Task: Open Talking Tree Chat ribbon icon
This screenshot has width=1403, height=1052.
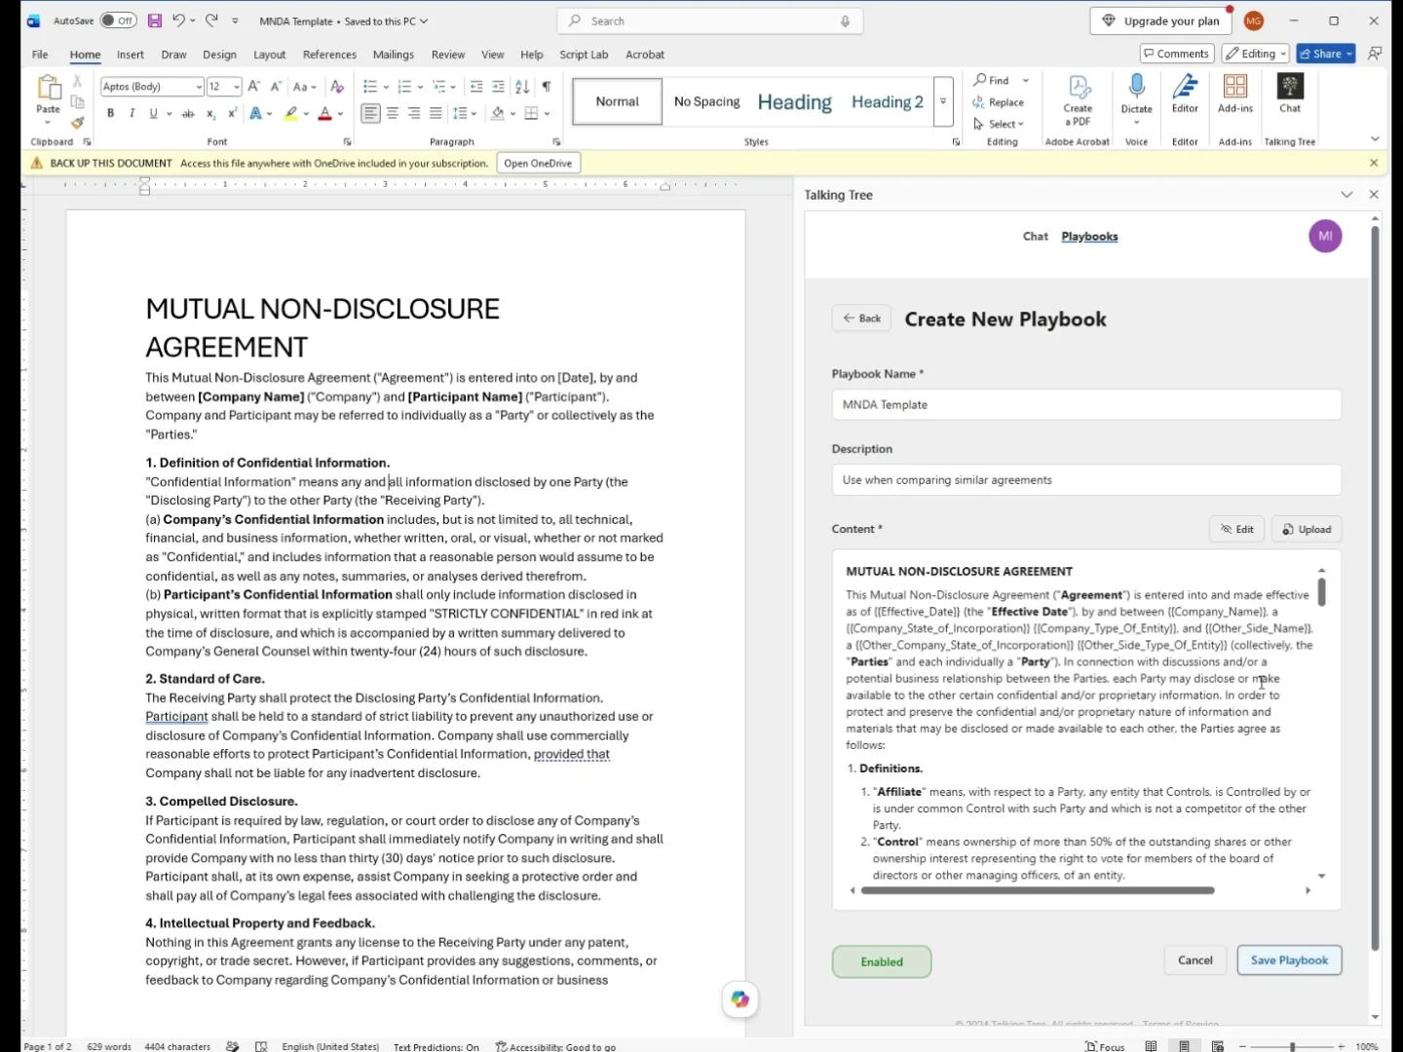Action: 1290,94
